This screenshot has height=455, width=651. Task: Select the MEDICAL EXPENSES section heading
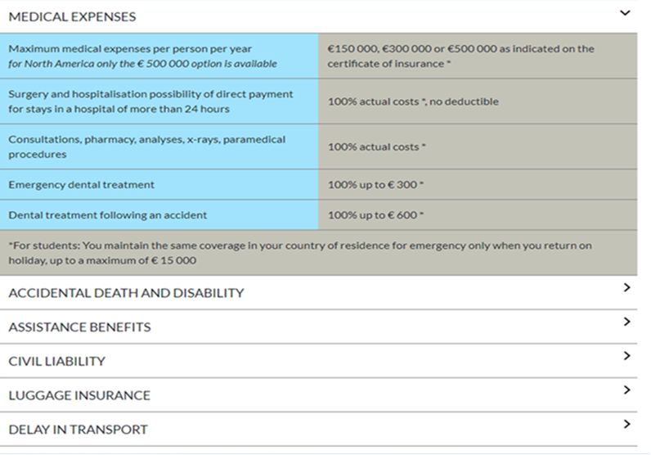(72, 16)
